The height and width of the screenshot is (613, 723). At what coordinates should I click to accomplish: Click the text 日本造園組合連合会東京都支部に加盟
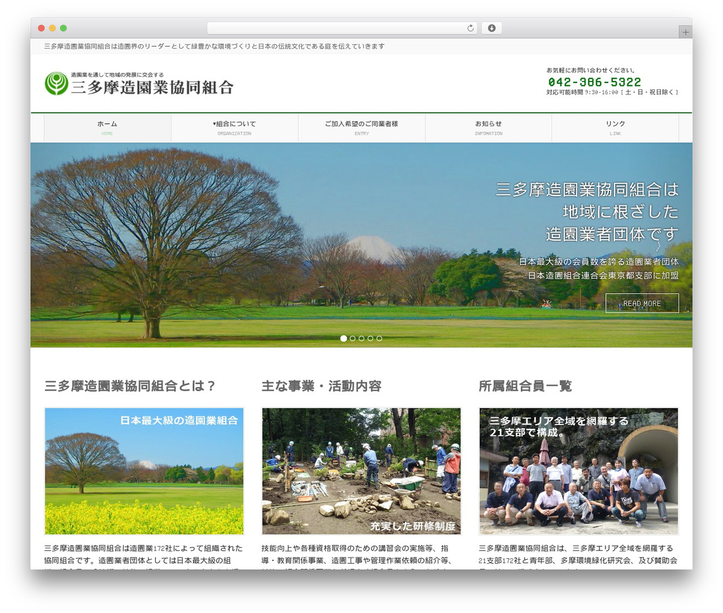coord(603,275)
